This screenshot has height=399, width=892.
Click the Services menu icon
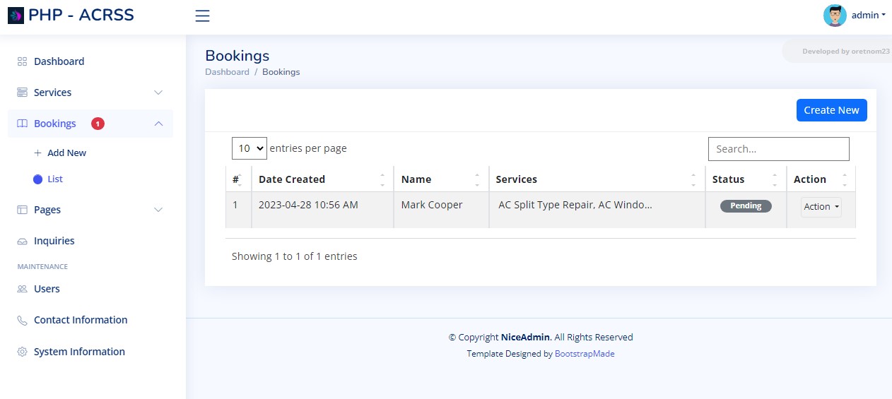(x=22, y=93)
